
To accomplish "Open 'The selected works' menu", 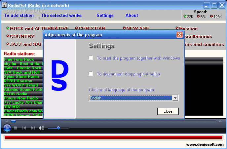I will (x=61, y=15).
